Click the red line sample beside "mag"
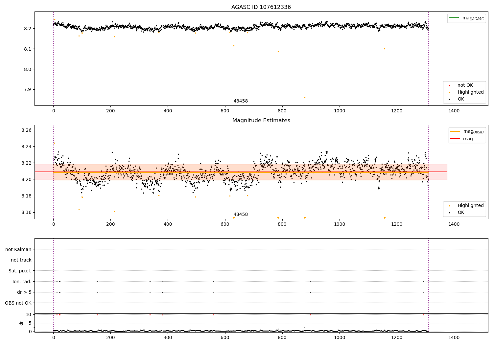This screenshot has width=493, height=345. [455, 139]
